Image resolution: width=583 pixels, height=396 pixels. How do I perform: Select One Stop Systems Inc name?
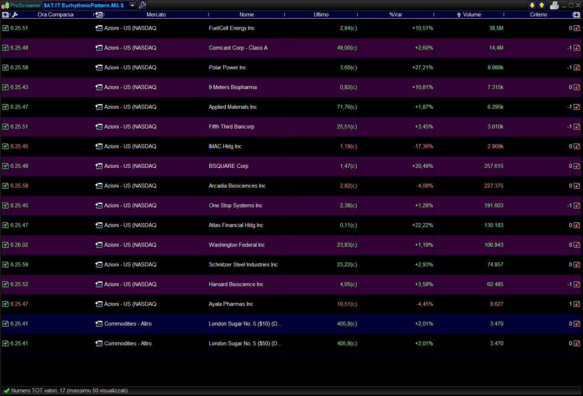pyautogui.click(x=236, y=205)
